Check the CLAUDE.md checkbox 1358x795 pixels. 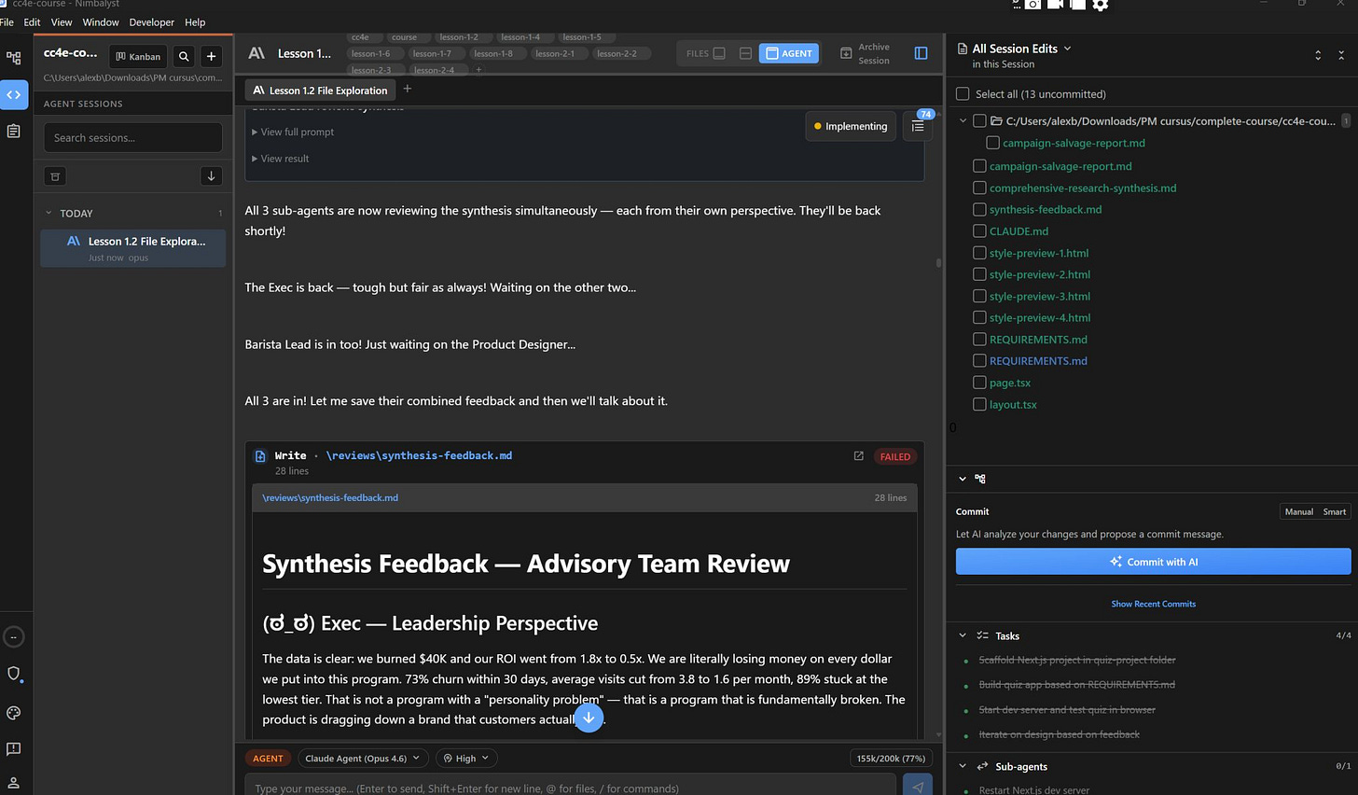979,230
